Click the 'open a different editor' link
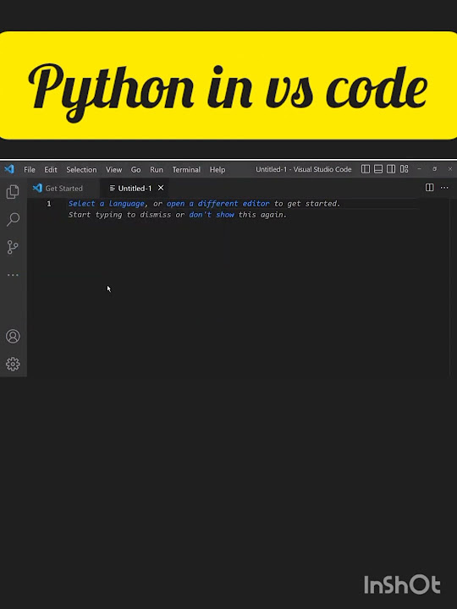Image resolution: width=457 pixels, height=609 pixels. [x=218, y=204]
